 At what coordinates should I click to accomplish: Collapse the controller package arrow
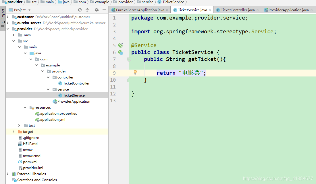click(48, 77)
